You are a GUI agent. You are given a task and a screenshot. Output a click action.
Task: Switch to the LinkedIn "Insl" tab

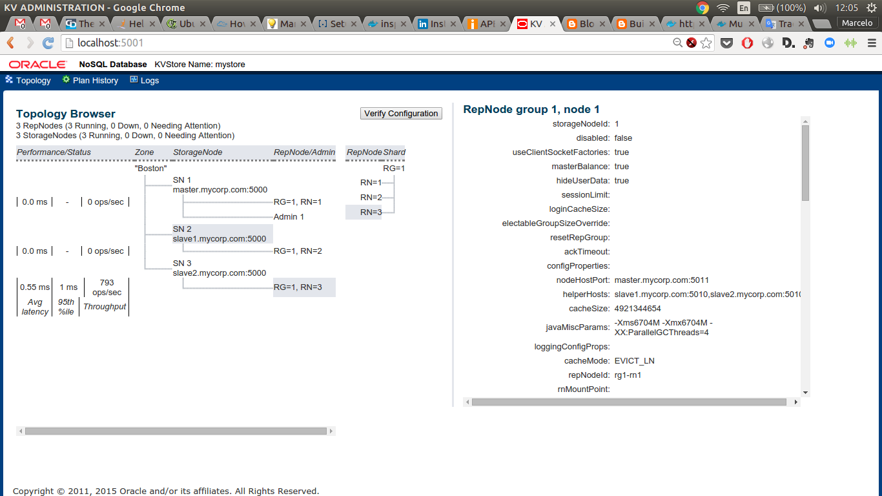(x=433, y=24)
